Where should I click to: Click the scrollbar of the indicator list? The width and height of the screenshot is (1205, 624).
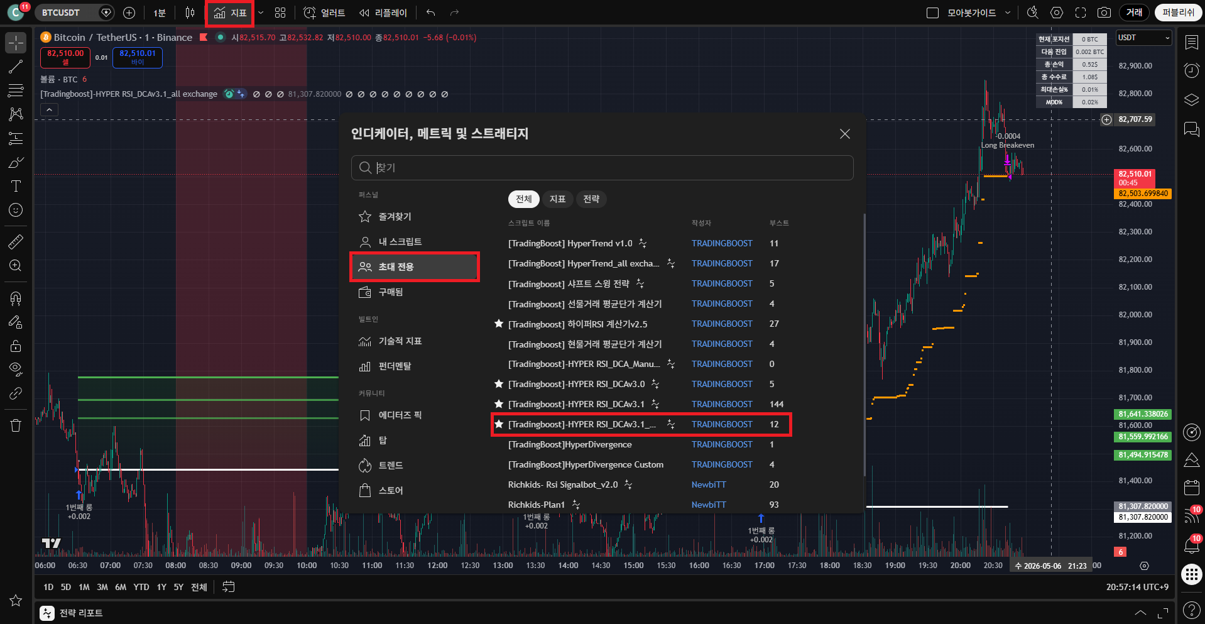(864, 344)
